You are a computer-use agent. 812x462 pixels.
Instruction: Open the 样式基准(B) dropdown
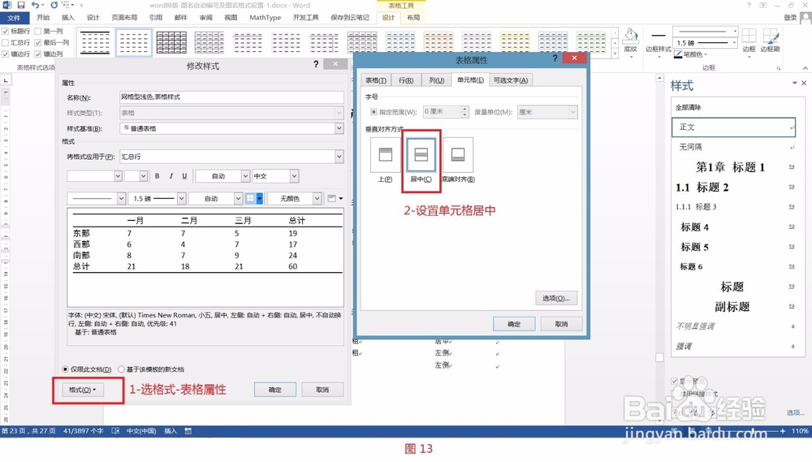point(339,128)
